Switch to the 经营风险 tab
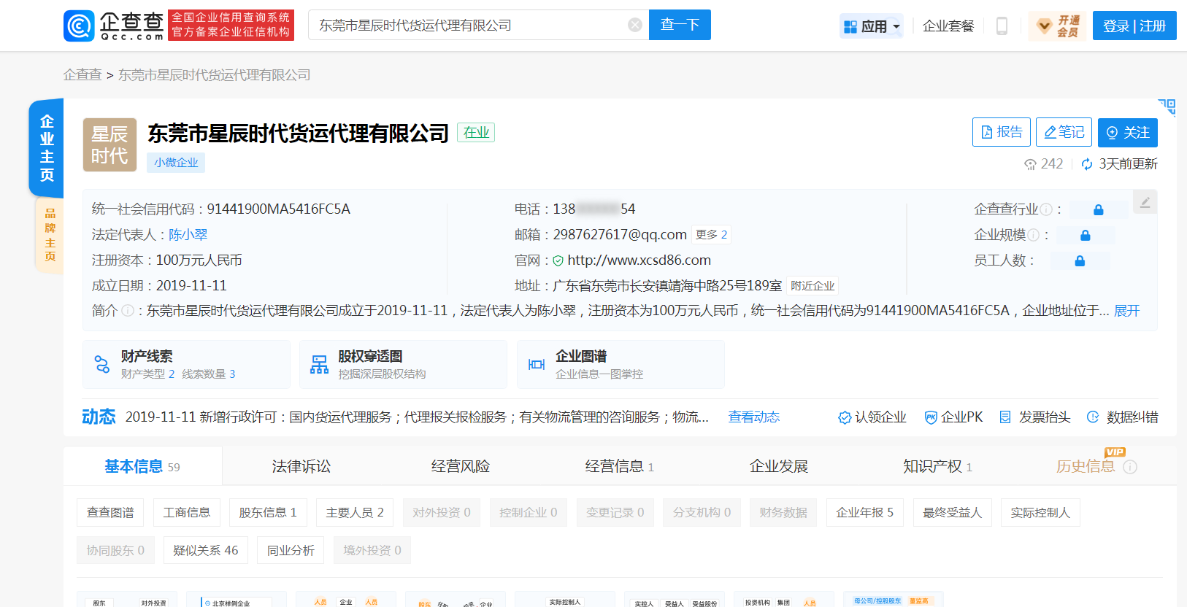The width and height of the screenshot is (1187, 607). [460, 466]
